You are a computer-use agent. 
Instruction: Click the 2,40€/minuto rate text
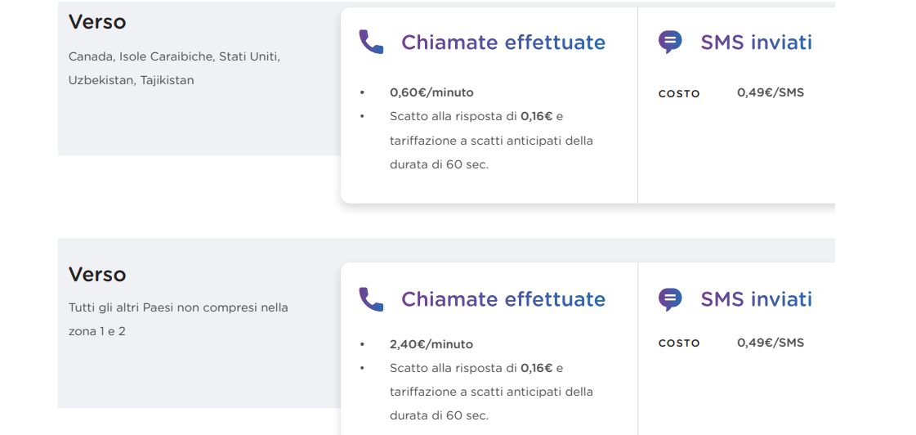pyautogui.click(x=431, y=343)
